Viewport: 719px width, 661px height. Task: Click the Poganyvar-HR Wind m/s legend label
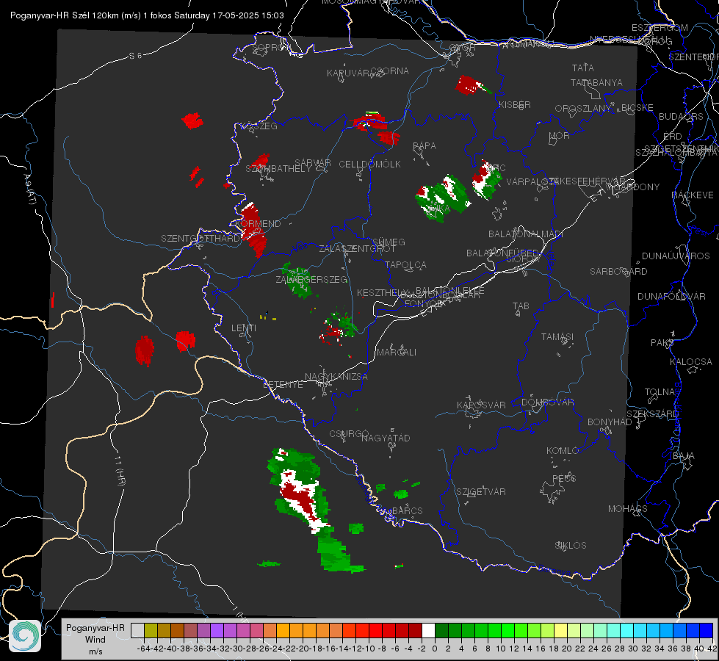click(x=95, y=640)
